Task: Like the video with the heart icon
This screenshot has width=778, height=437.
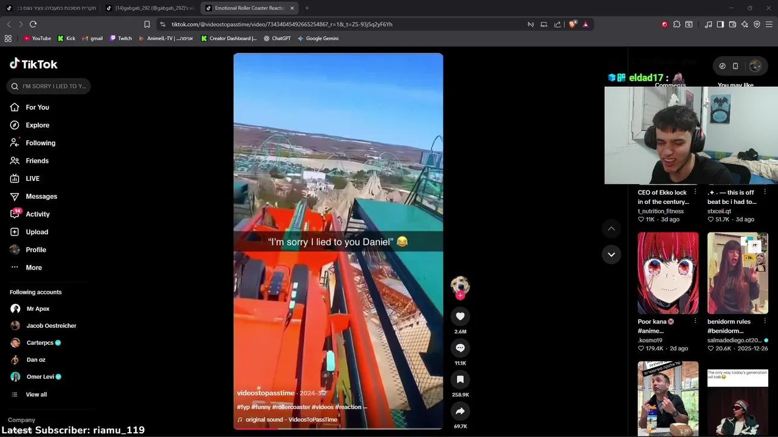Action: 460,316
